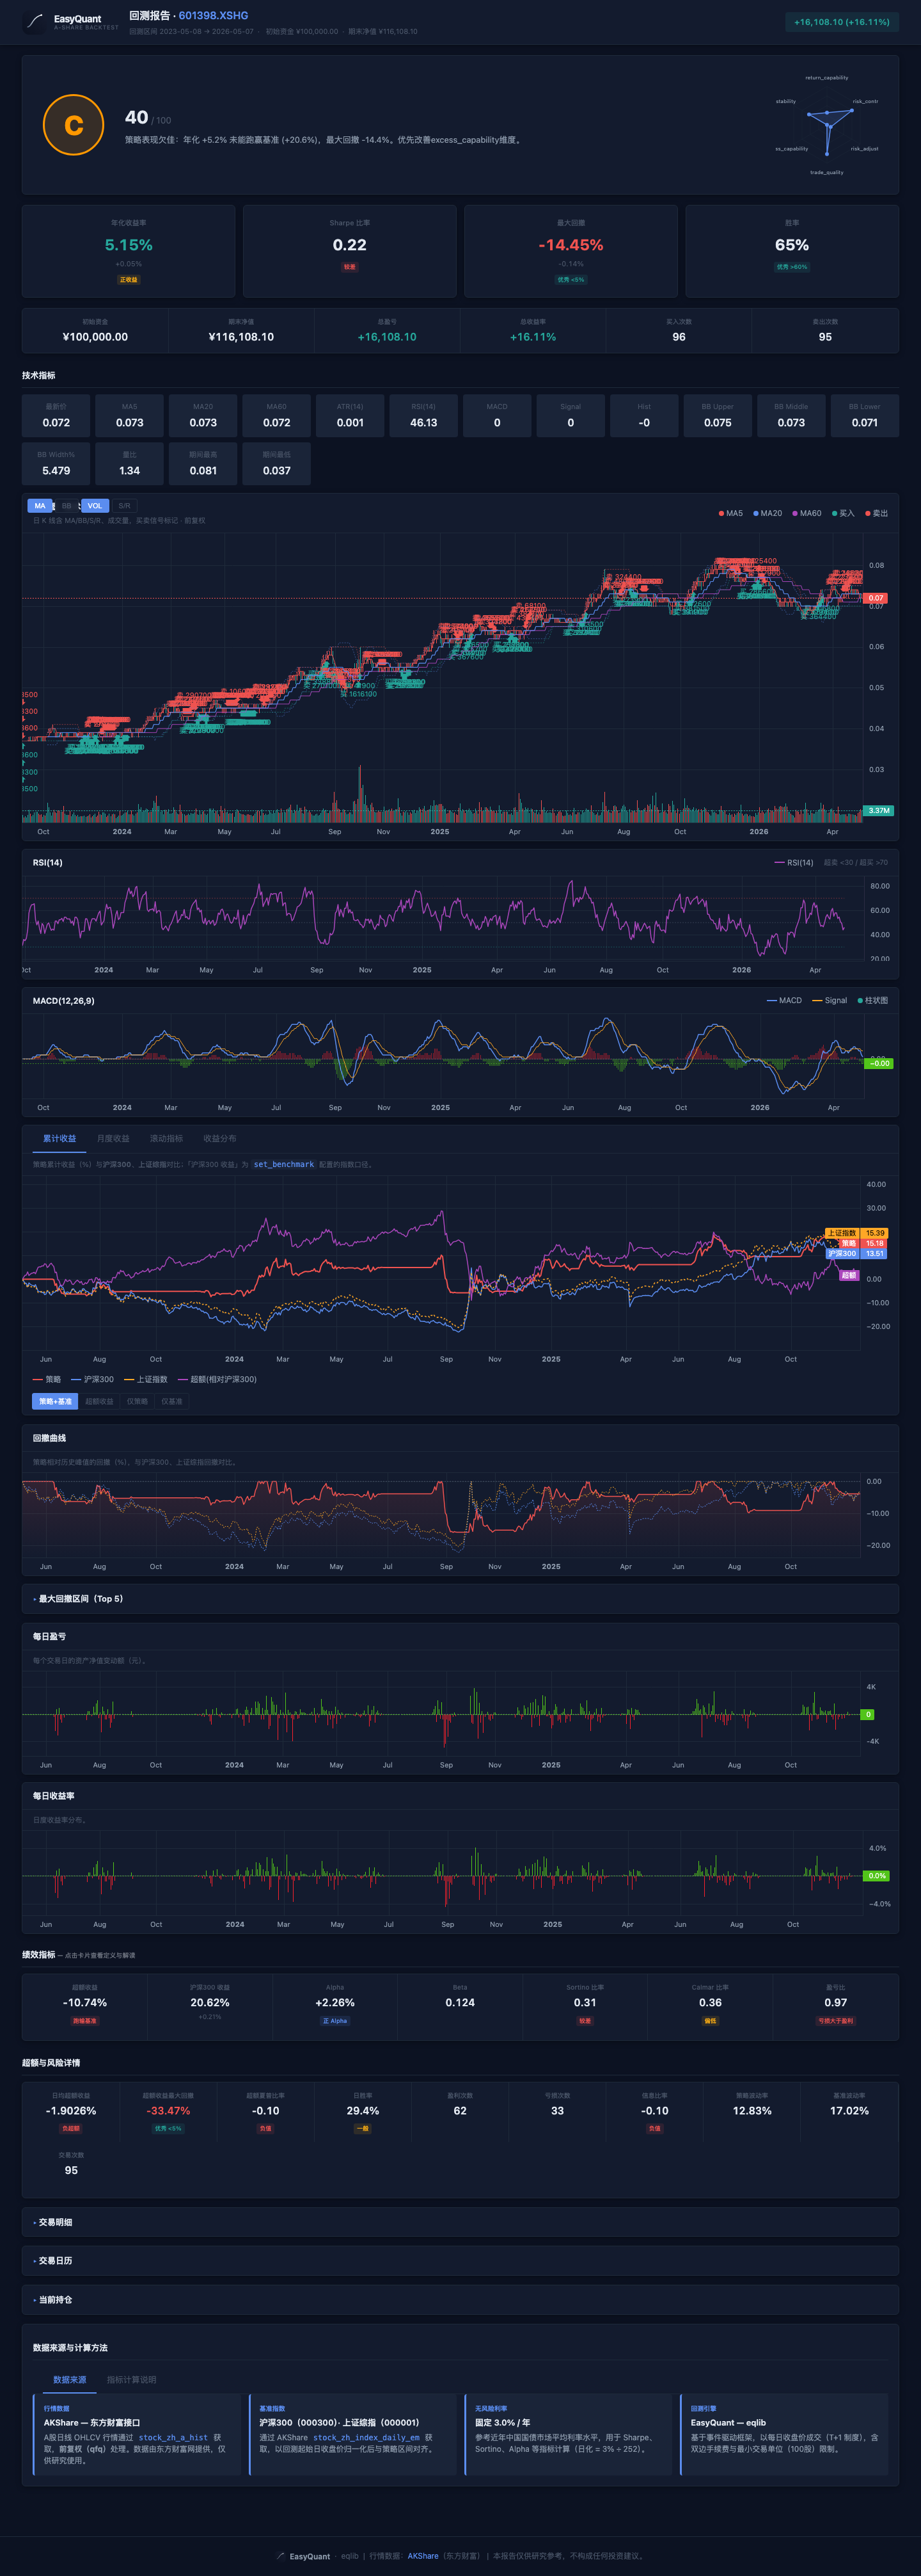
Task: Click the 策略 red legend line marker
Action: [x=38, y=1380]
